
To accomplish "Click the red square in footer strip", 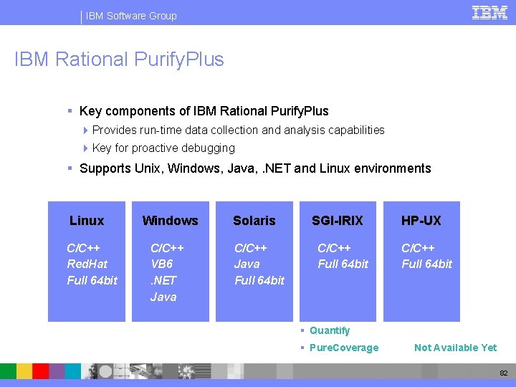I will coord(40,371).
